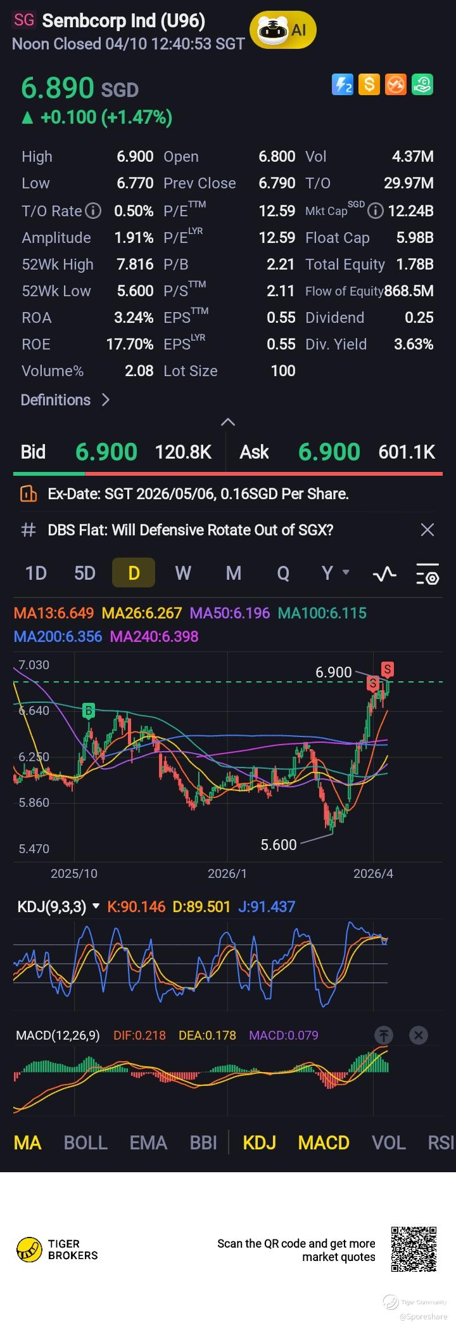The image size is (456, 1327).
Task: Open Ex-Date dividend notice link
Action: pyautogui.click(x=198, y=494)
